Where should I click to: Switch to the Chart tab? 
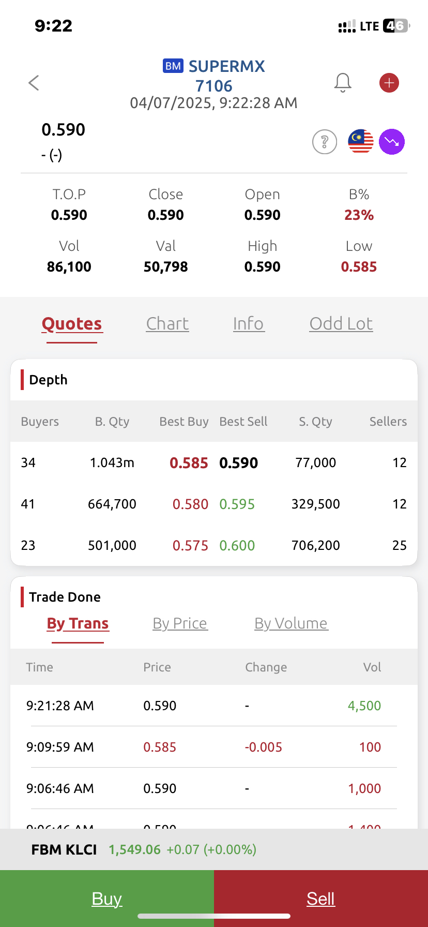(x=167, y=324)
